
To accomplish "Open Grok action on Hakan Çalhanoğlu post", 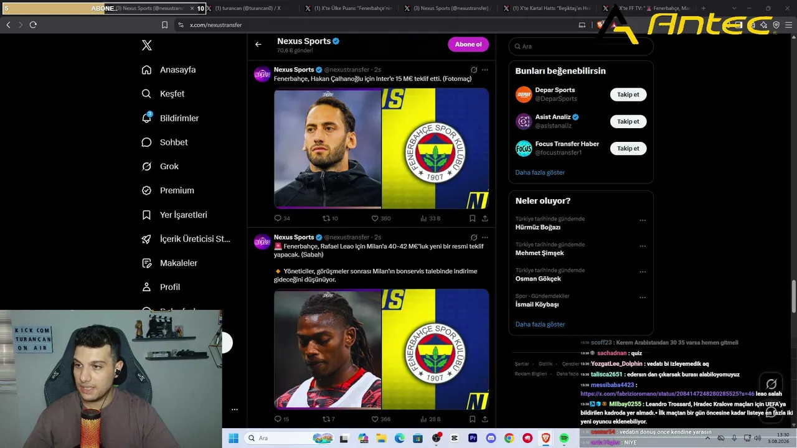I will [x=474, y=70].
